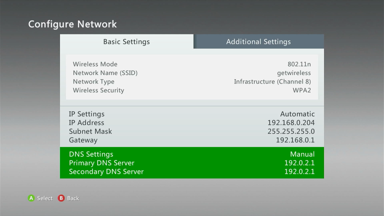
Task: Click the WPA2 security value
Action: [302, 90]
